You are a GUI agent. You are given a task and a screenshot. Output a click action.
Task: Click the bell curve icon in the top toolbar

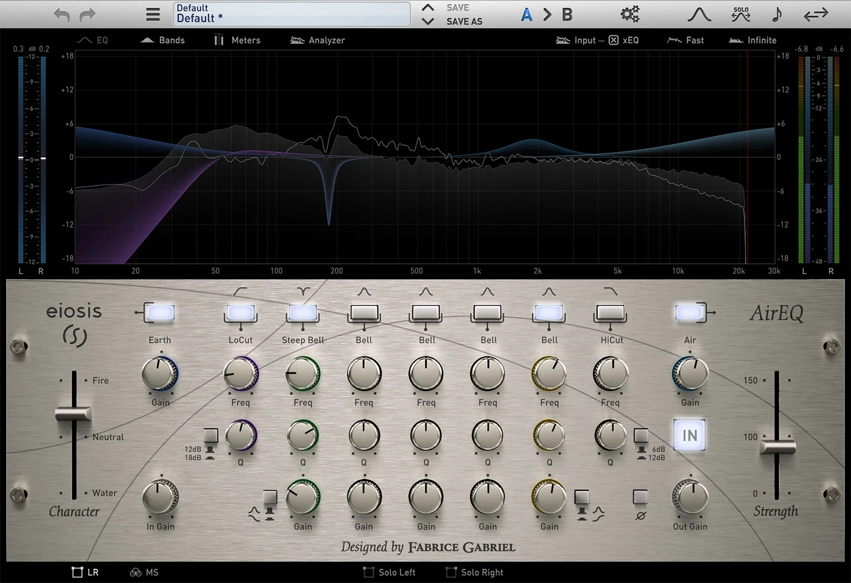pyautogui.click(x=699, y=14)
